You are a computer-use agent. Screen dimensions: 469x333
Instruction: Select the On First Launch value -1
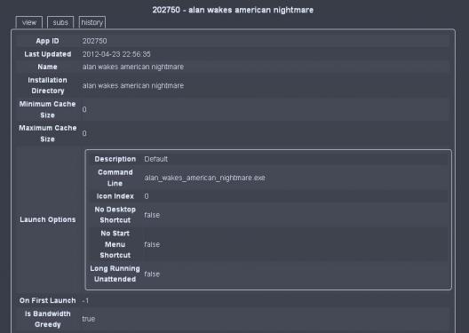pyautogui.click(x=85, y=300)
